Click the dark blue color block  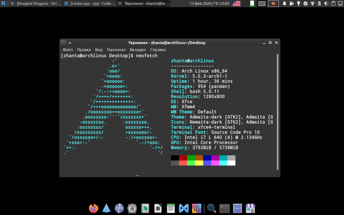[x=207, y=158]
